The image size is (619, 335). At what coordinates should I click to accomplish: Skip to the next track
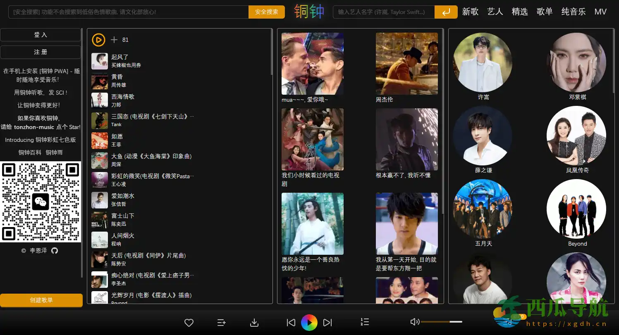click(327, 323)
